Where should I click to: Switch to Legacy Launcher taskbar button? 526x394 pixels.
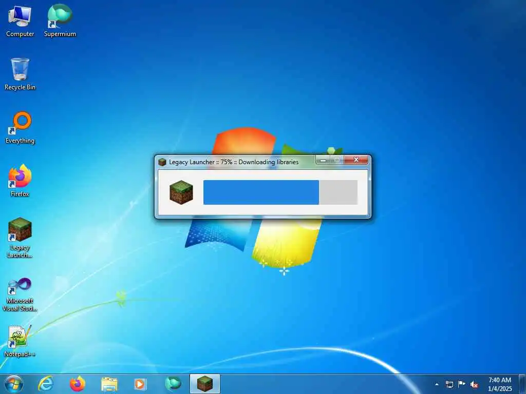click(x=205, y=384)
